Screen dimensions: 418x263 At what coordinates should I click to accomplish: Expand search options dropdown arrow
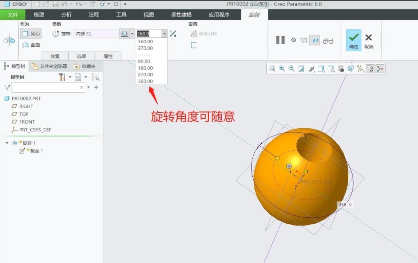pyautogui.click(x=89, y=87)
